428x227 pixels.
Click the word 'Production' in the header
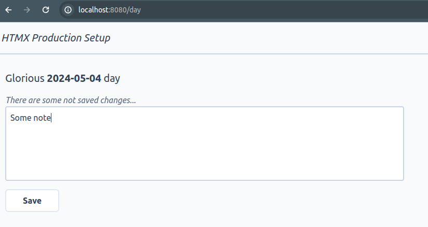[57, 38]
